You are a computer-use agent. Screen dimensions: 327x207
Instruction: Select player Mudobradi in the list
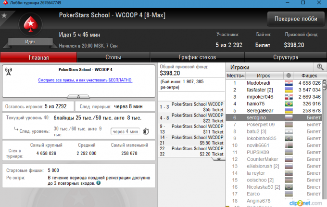[x=274, y=83]
